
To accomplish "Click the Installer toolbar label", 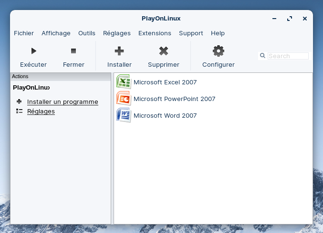I will click(119, 65).
